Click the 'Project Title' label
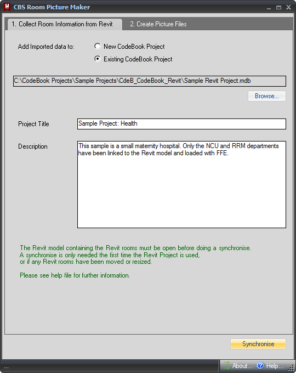The width and height of the screenshot is (296, 373). [33, 124]
